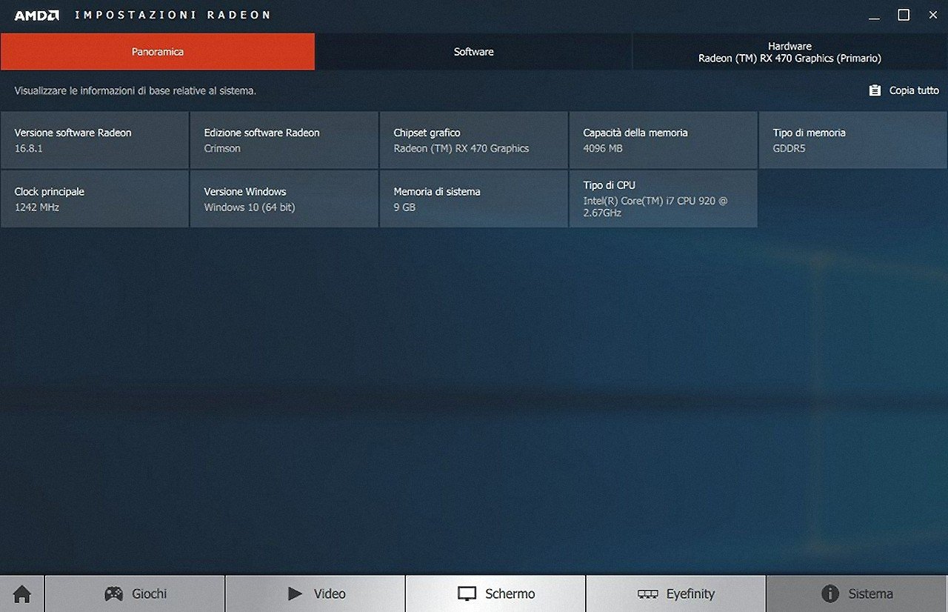Maximize the Radeon settings window
The image size is (948, 612).
pos(904,15)
